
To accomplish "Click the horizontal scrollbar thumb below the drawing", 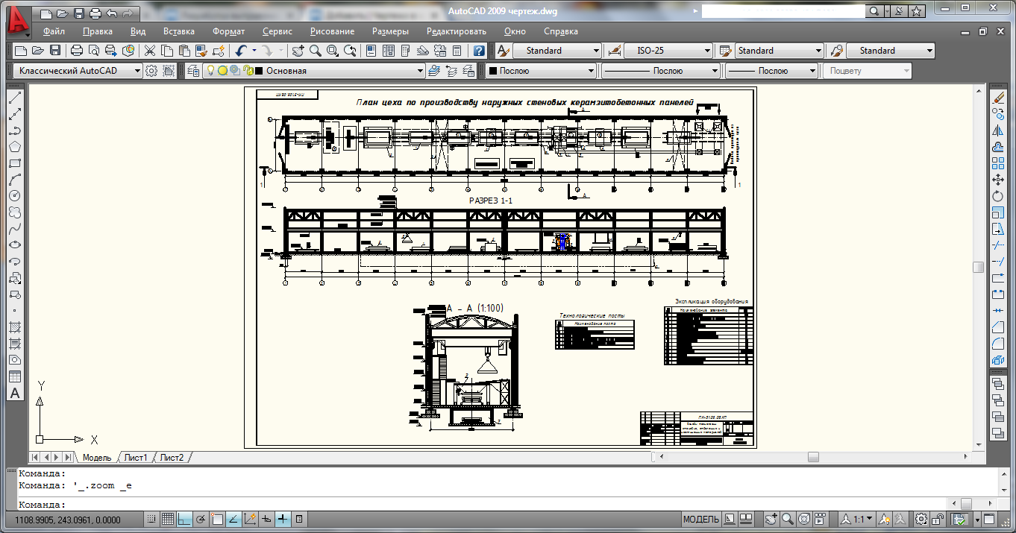I will 813,457.
